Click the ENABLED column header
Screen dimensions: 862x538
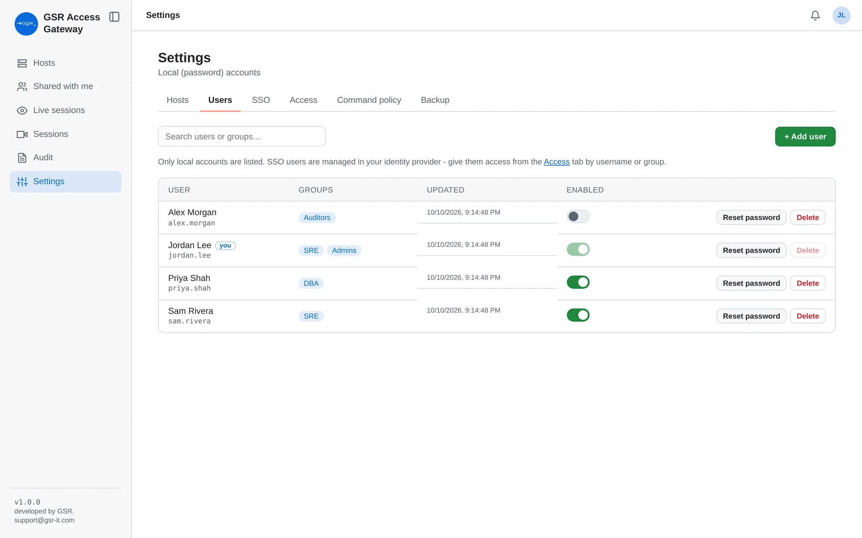point(585,190)
